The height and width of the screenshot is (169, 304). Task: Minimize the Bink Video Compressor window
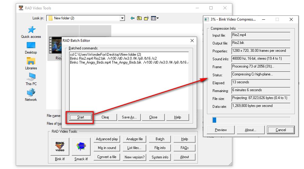[264, 19]
